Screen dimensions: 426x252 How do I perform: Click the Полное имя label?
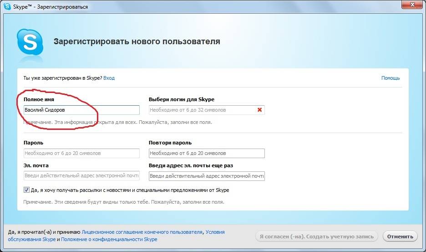point(39,99)
